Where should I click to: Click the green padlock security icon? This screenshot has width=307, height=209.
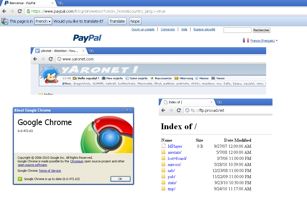pyautogui.click(x=28, y=11)
